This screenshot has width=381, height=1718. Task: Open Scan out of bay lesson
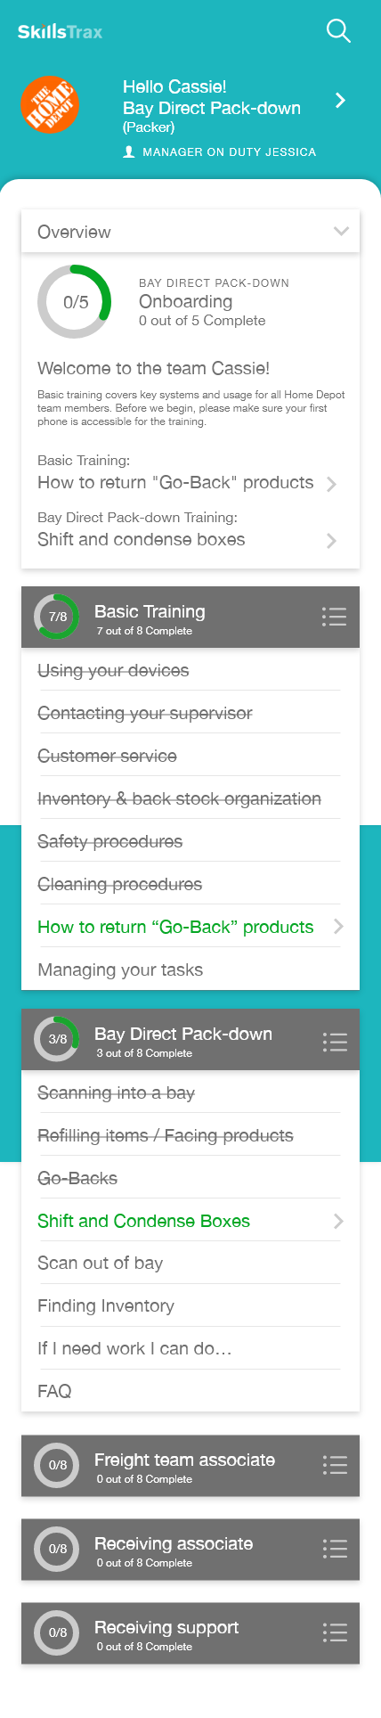(100, 1263)
